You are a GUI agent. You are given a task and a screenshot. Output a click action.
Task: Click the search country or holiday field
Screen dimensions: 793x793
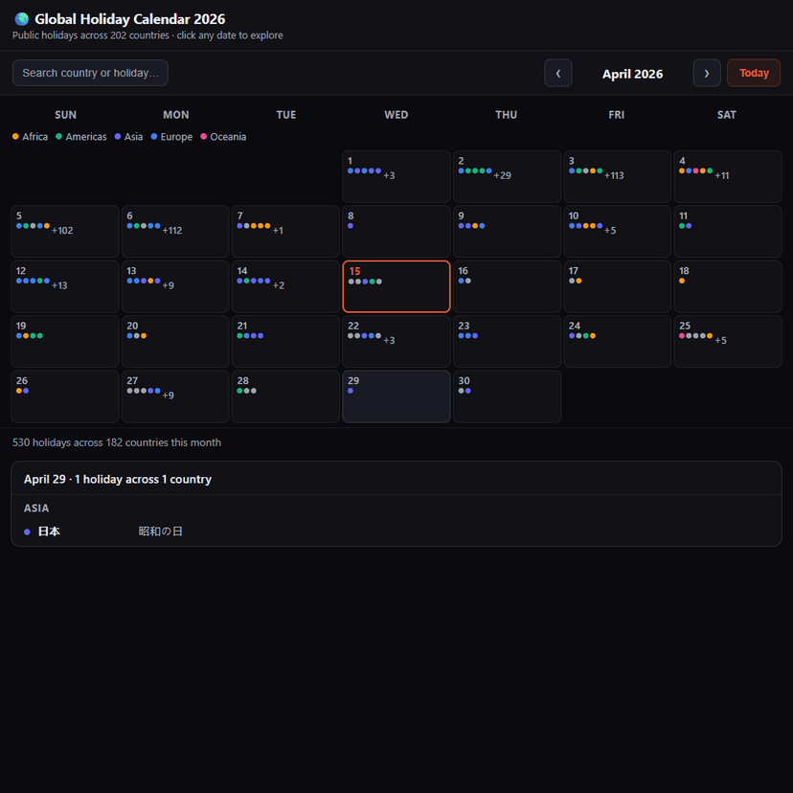point(90,73)
